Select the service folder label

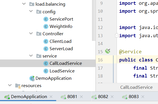50,56
